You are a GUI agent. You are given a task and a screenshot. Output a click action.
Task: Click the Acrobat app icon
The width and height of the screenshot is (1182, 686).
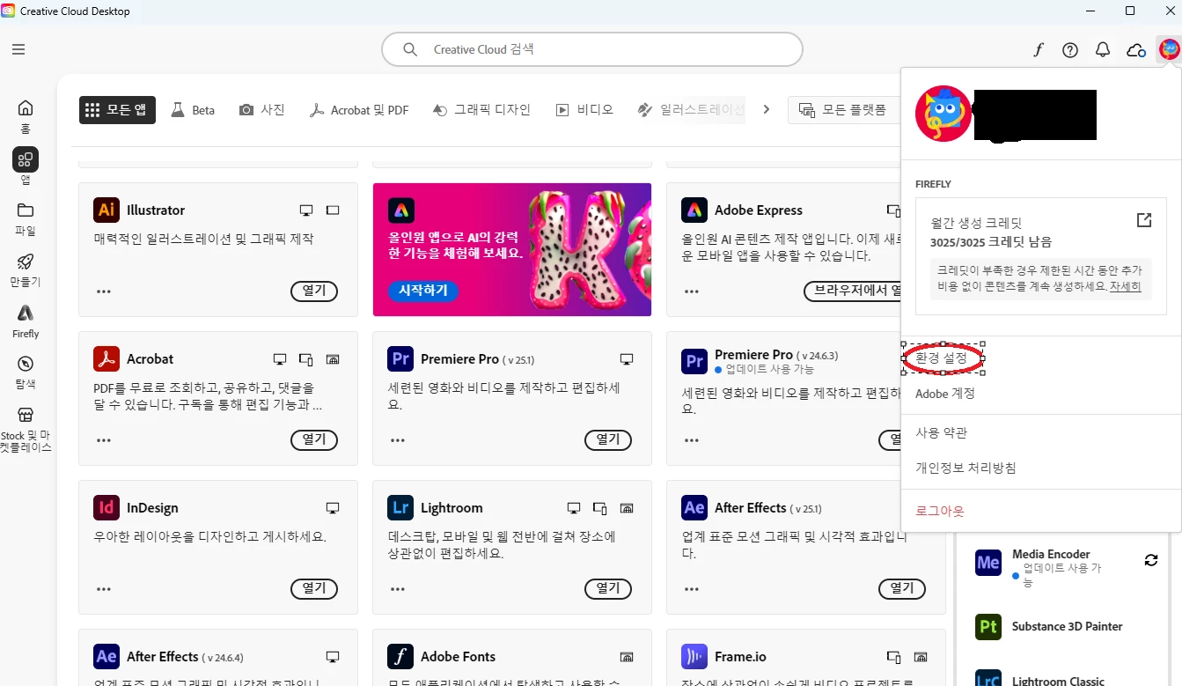click(106, 359)
